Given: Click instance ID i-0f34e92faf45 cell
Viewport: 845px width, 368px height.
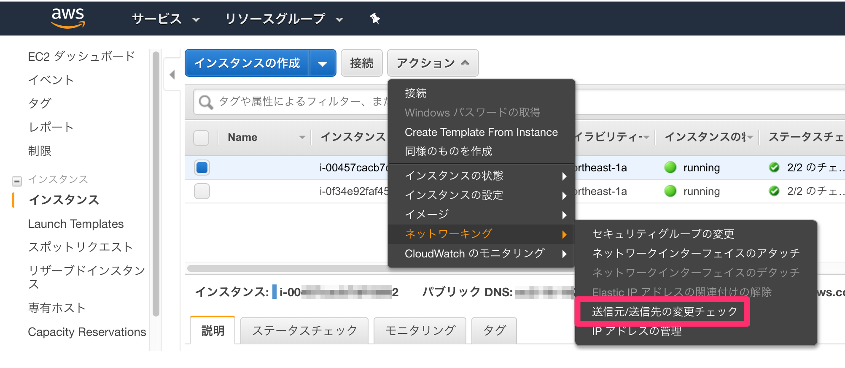Looking at the screenshot, I should [353, 192].
